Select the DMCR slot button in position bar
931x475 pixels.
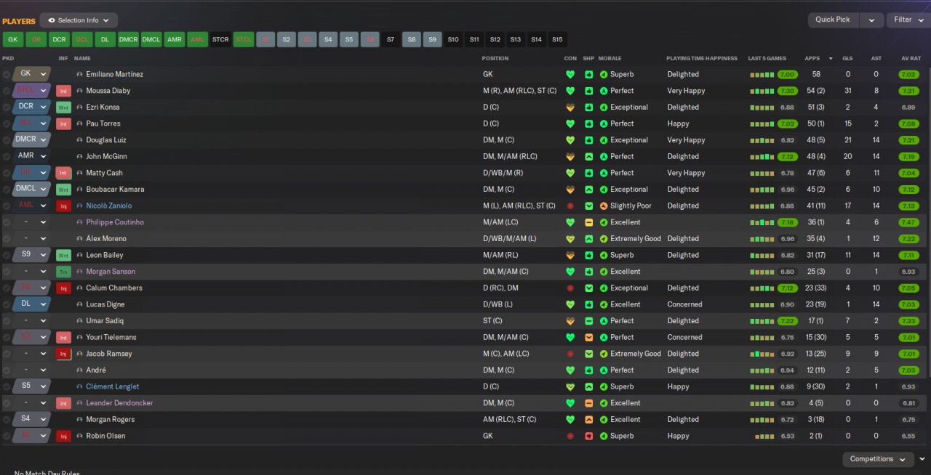click(128, 39)
